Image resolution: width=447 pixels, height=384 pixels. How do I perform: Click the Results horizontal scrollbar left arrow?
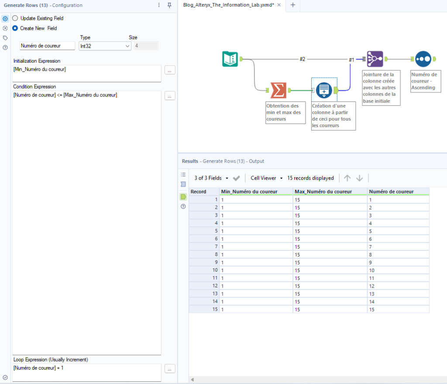(193, 380)
